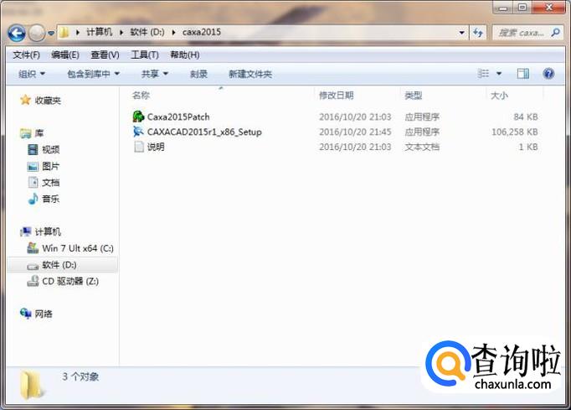Click the 图片 library icon
The height and width of the screenshot is (410, 571).
33,166
